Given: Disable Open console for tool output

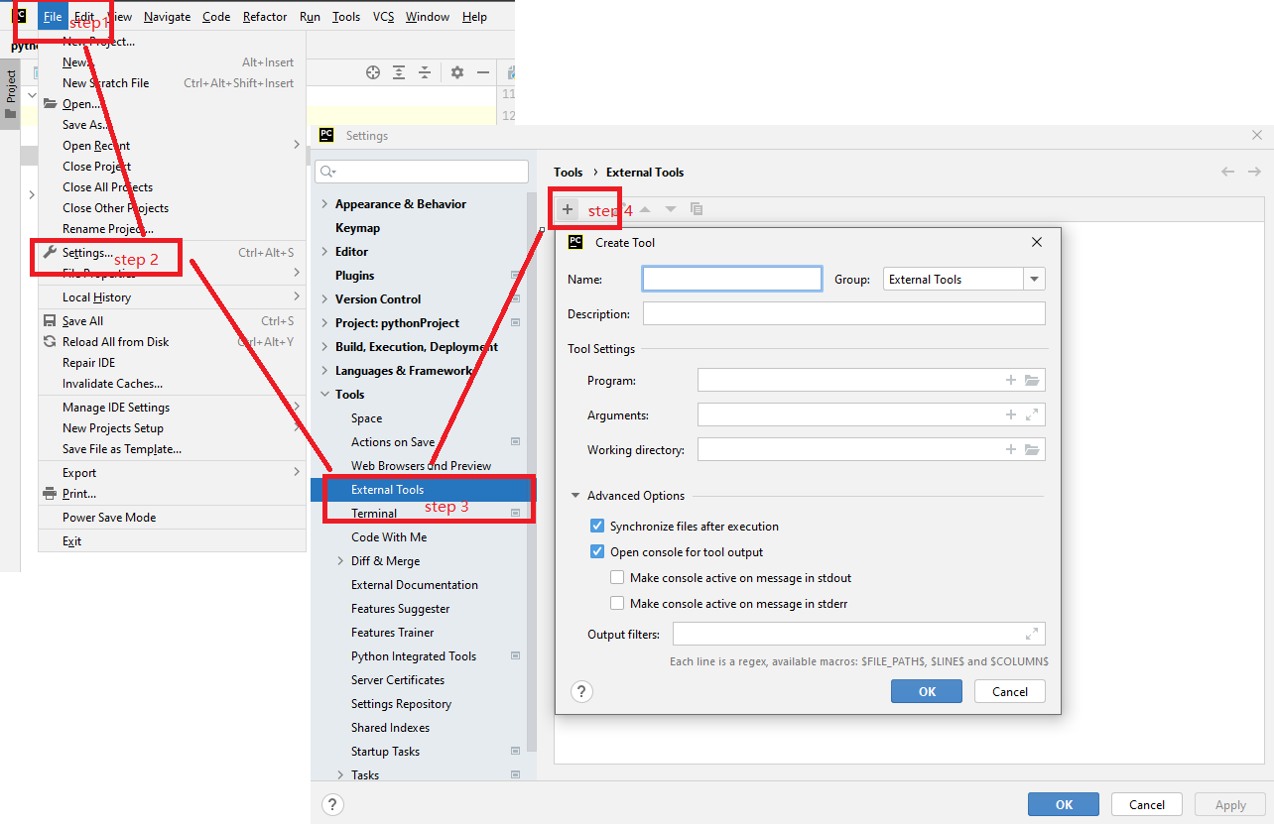Looking at the screenshot, I should 597,552.
